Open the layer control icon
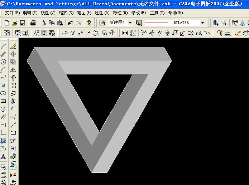249x185 pixels. pos(102,23)
